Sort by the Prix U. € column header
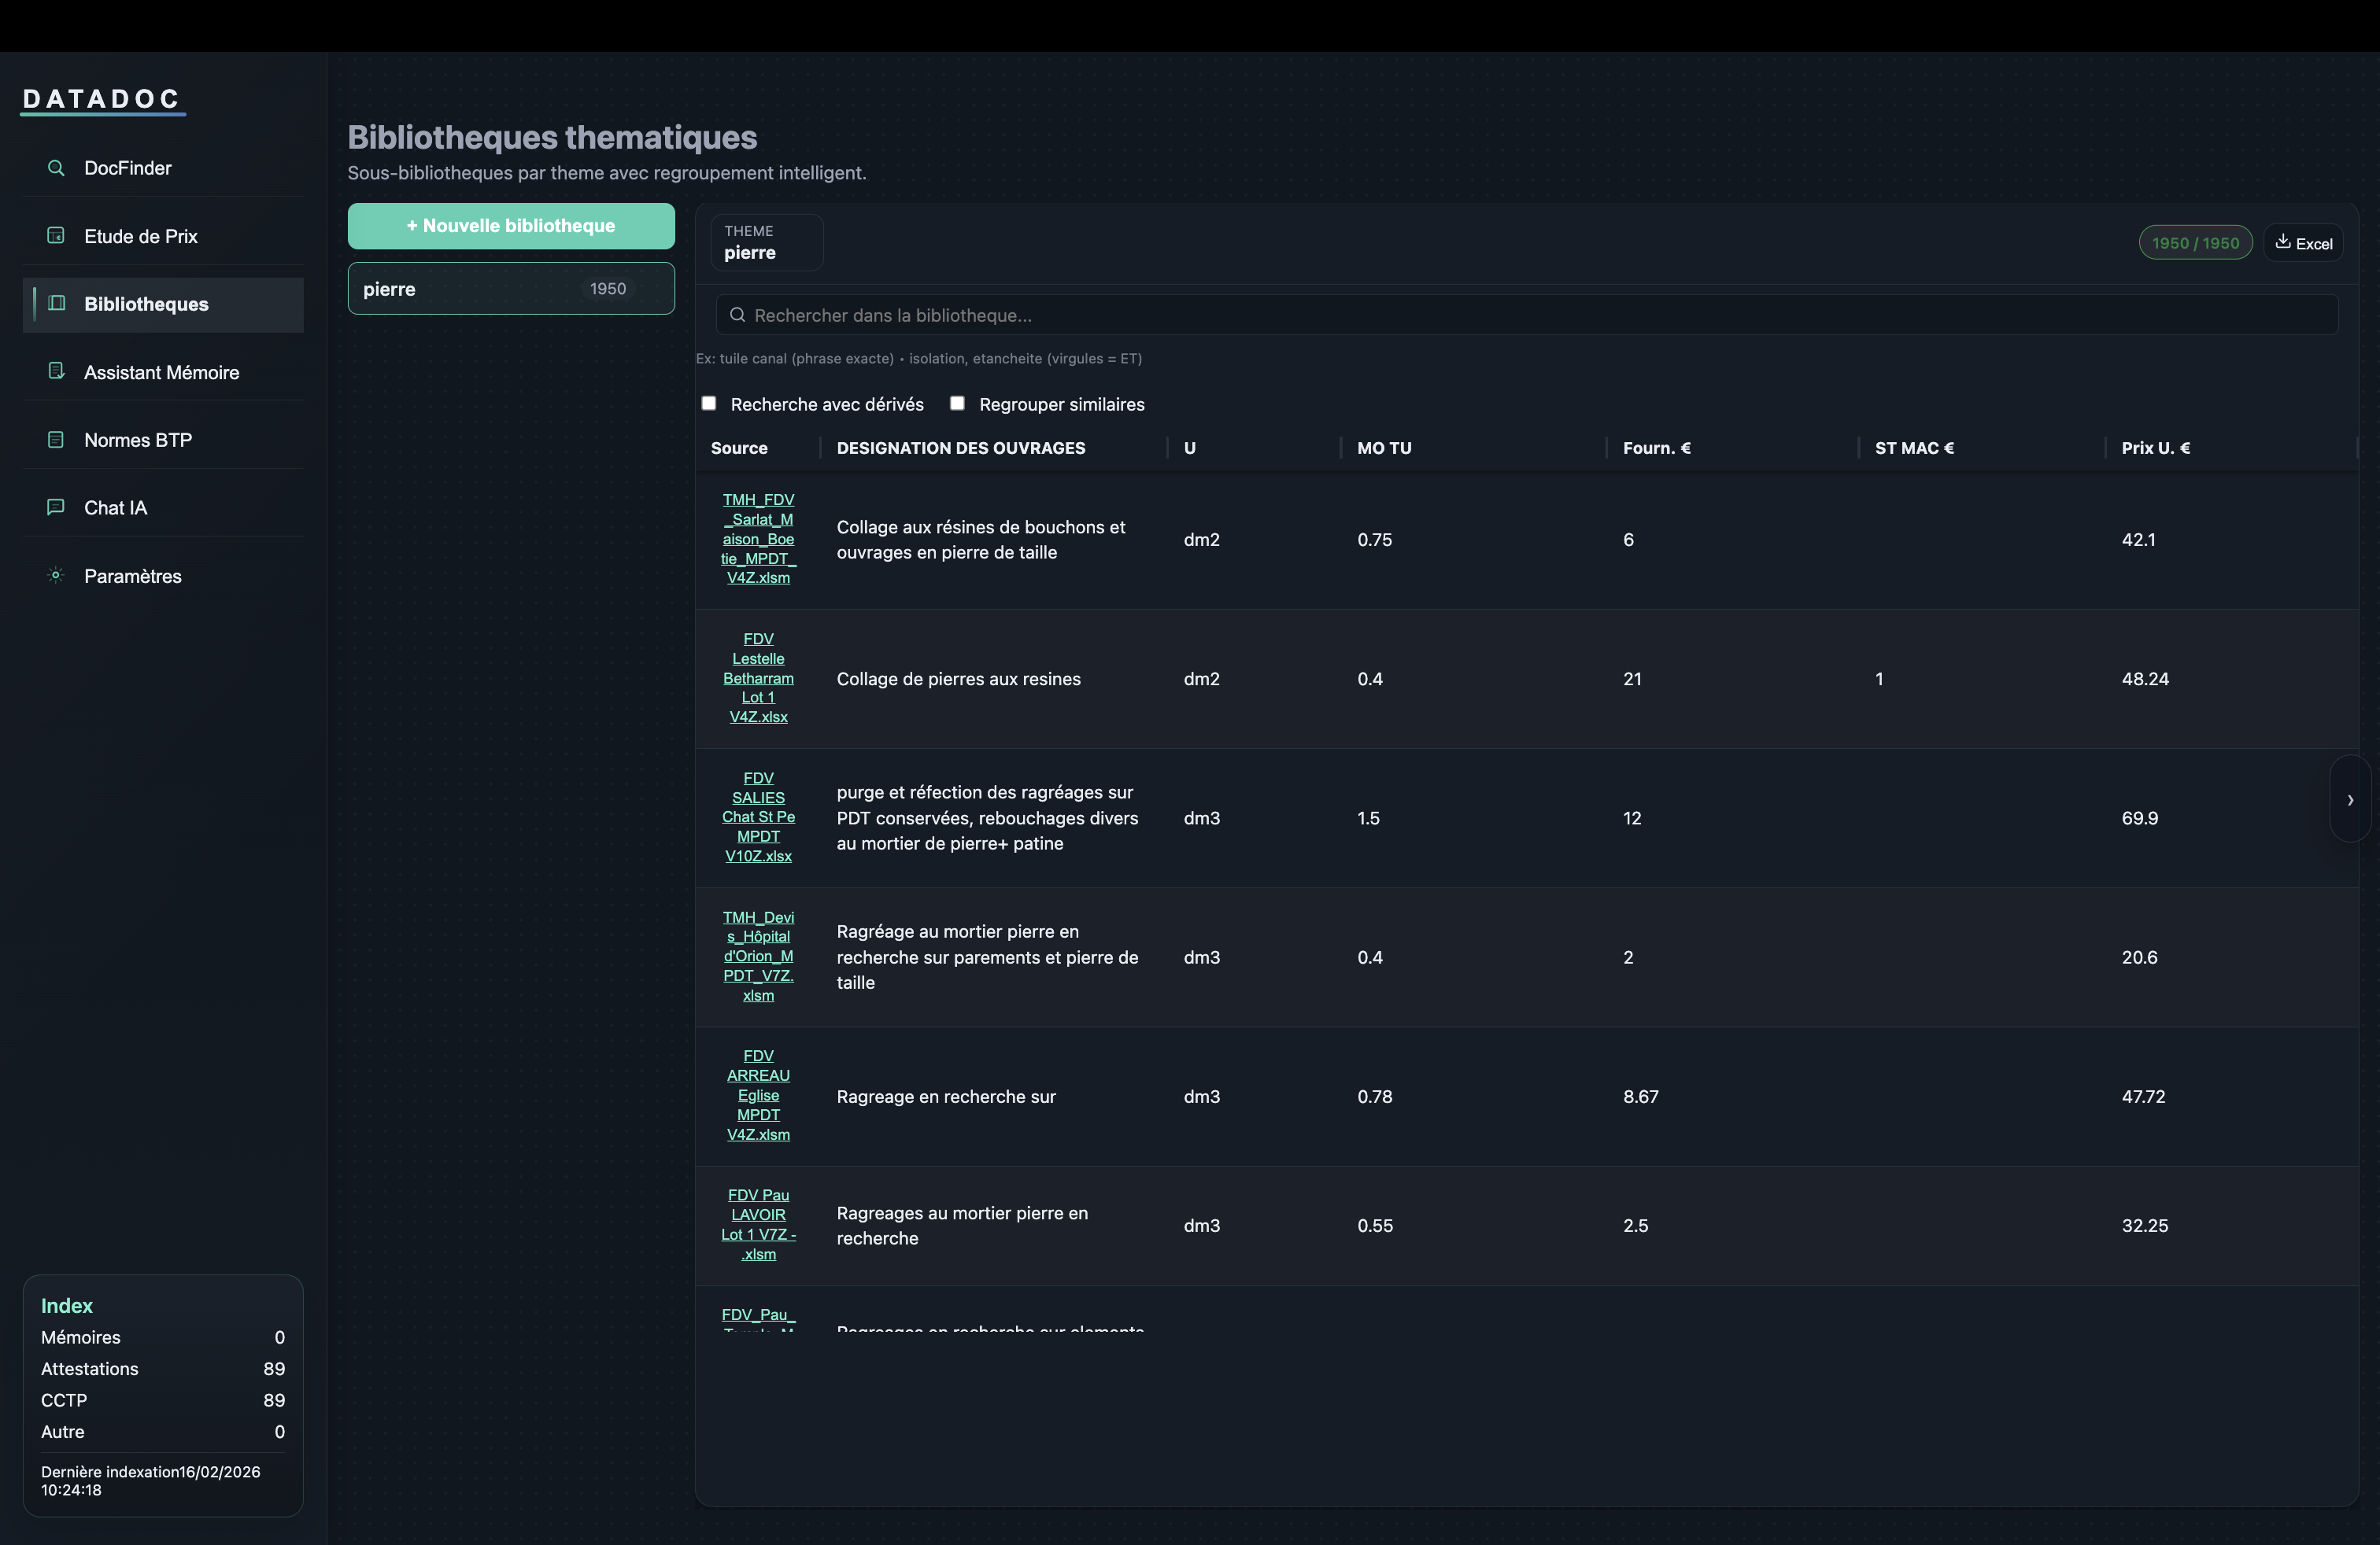 click(x=2156, y=448)
